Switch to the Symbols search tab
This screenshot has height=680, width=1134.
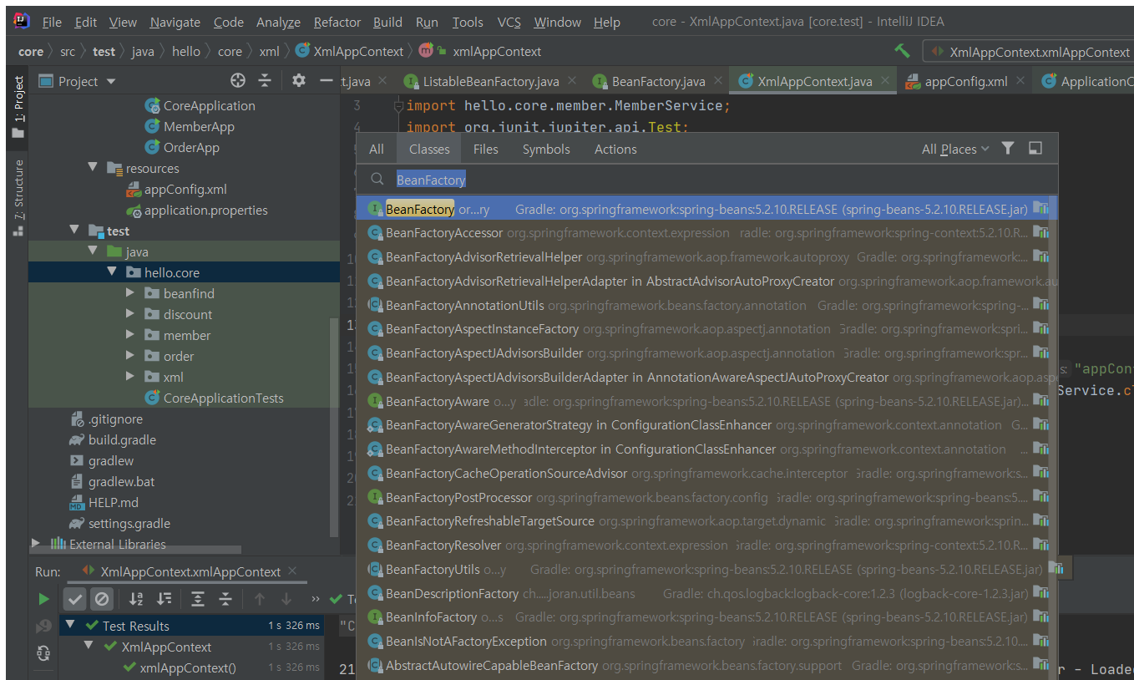[546, 149]
